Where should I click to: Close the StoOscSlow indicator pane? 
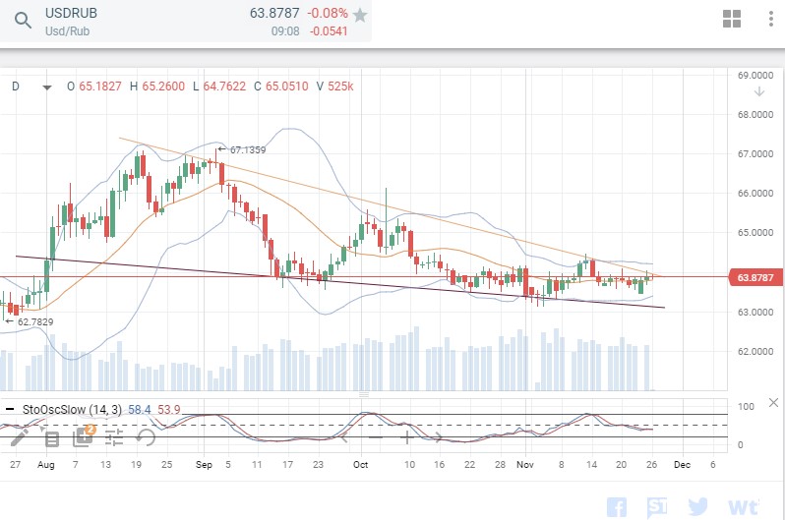pyautogui.click(x=773, y=402)
